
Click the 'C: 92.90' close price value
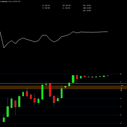(x=46, y=8)
